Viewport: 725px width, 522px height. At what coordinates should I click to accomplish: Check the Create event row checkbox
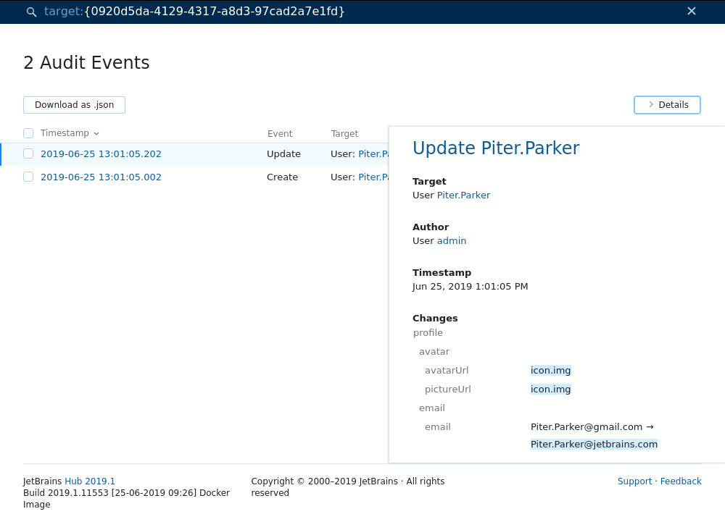click(28, 177)
